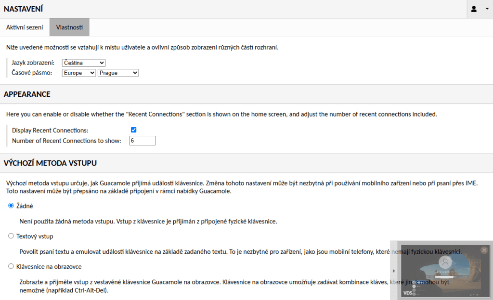Image resolution: width=493 pixels, height=300 pixels.
Task: Choose the Textový vstup radio button
Action: click(x=11, y=236)
